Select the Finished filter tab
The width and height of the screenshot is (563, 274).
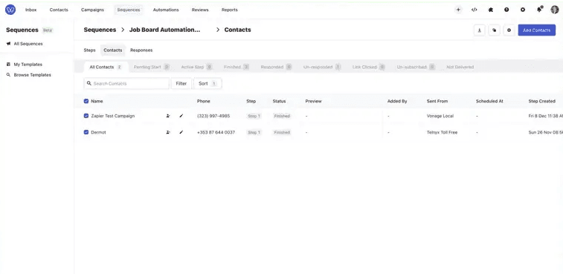click(x=237, y=67)
